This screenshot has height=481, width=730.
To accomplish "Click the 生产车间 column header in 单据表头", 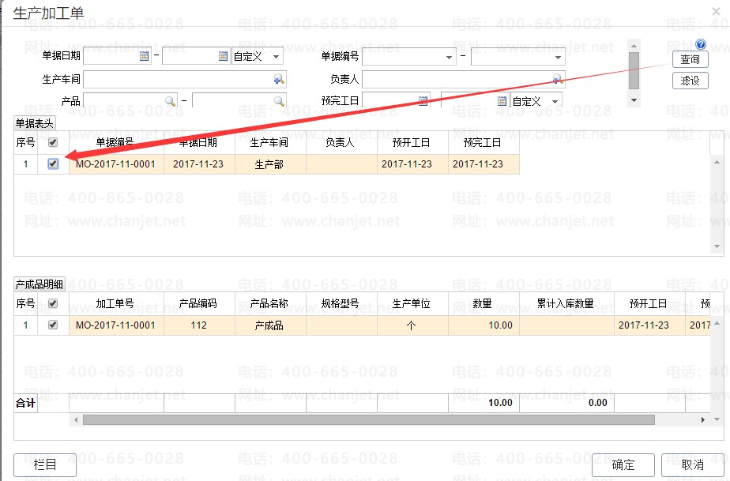I will 270,142.
